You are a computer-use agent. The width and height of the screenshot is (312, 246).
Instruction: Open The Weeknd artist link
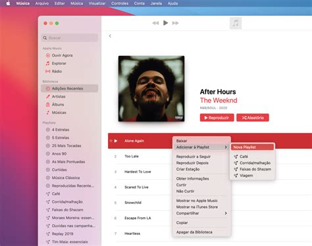219,100
